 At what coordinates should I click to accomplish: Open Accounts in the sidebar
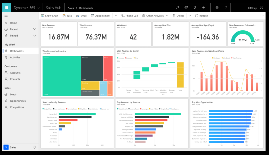click(x=15, y=73)
